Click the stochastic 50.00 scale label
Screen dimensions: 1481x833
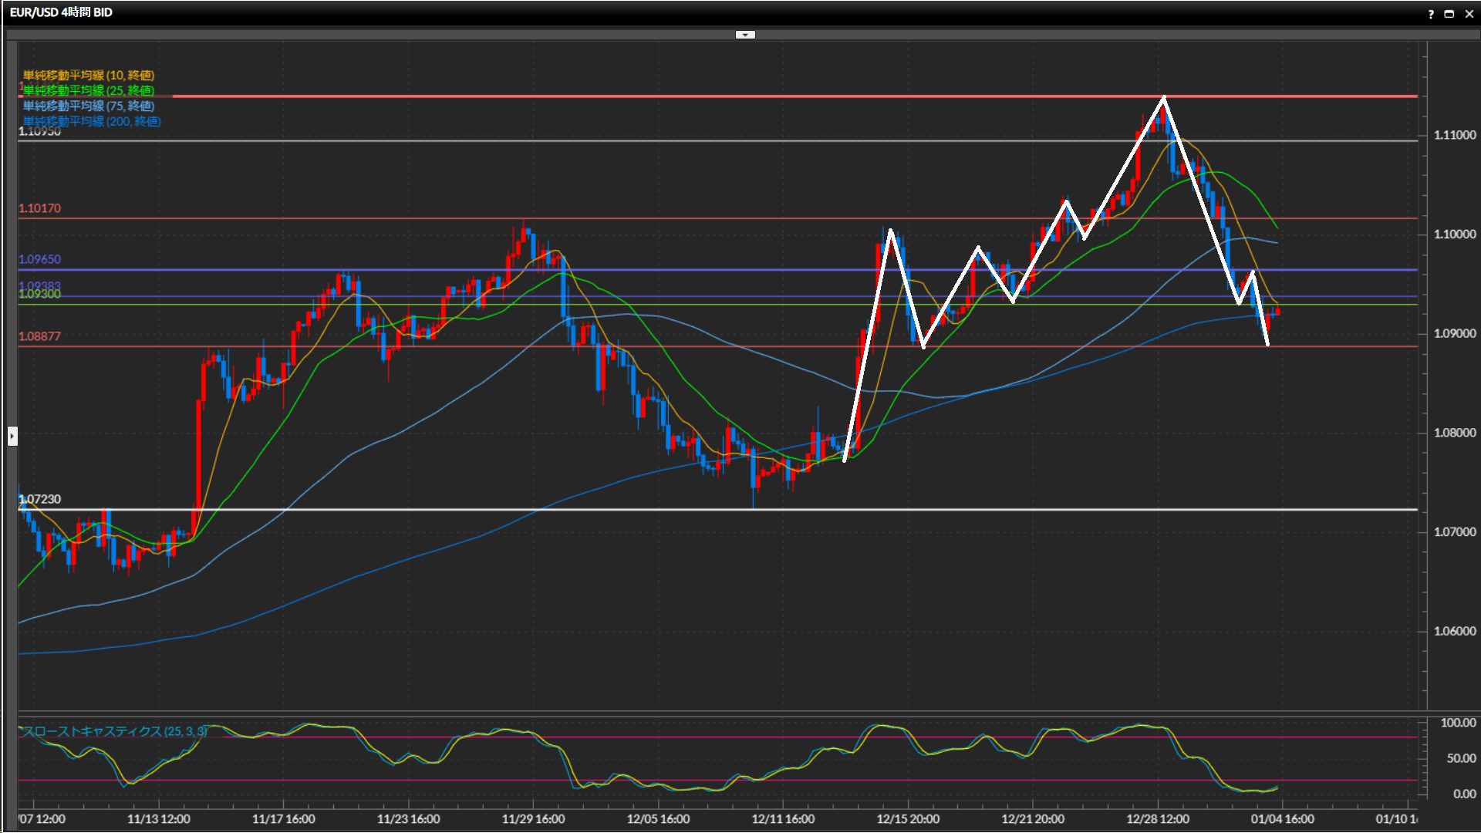click(1460, 759)
